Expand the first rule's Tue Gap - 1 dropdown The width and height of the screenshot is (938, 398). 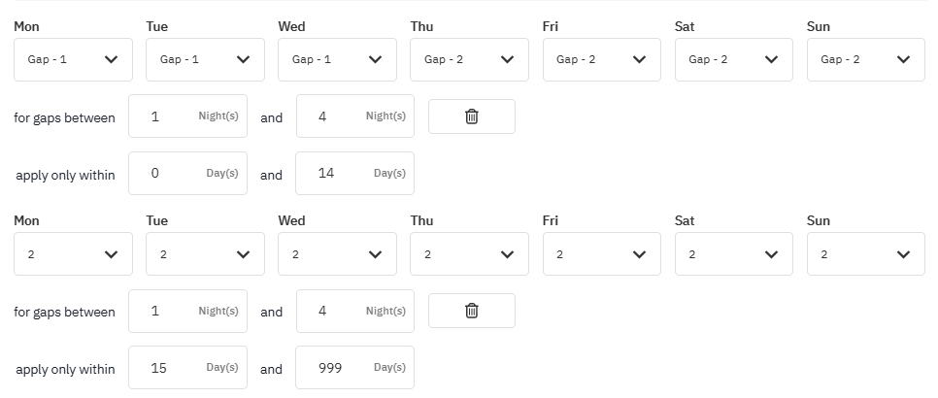(205, 60)
